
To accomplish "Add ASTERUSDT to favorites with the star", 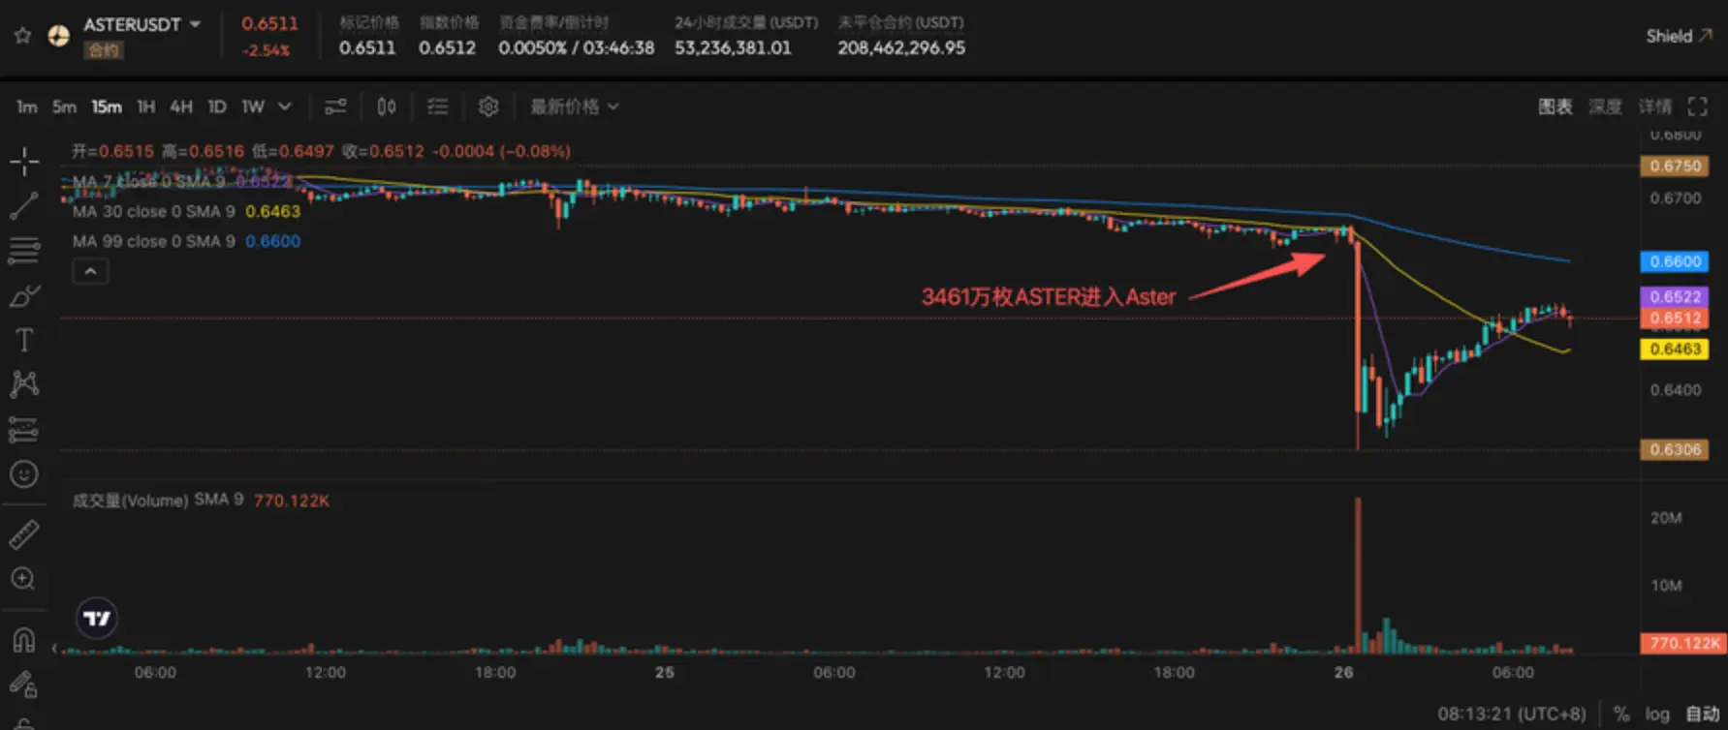I will tap(23, 36).
